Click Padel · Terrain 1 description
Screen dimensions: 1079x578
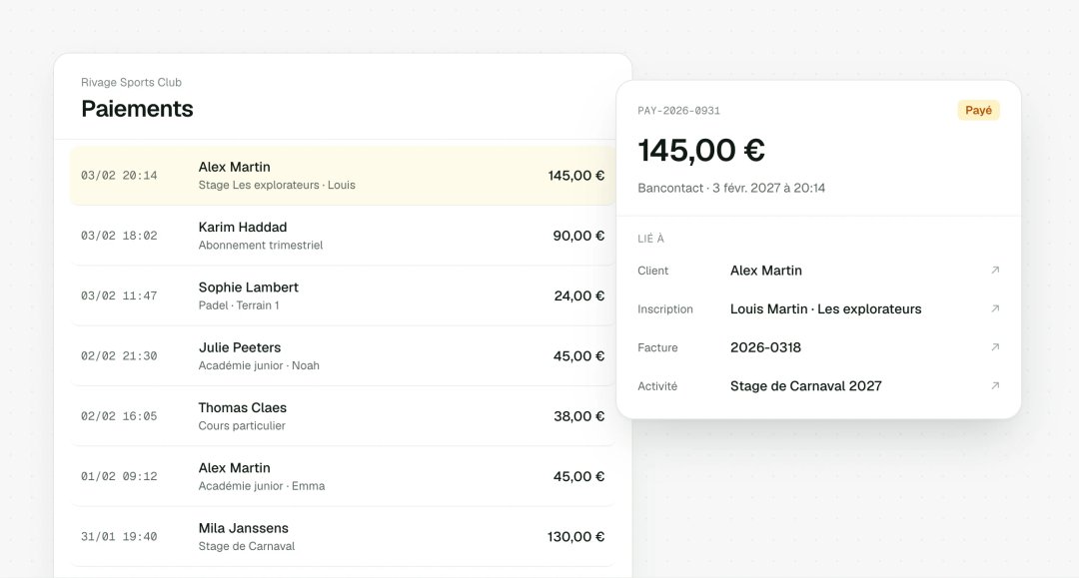pos(239,305)
